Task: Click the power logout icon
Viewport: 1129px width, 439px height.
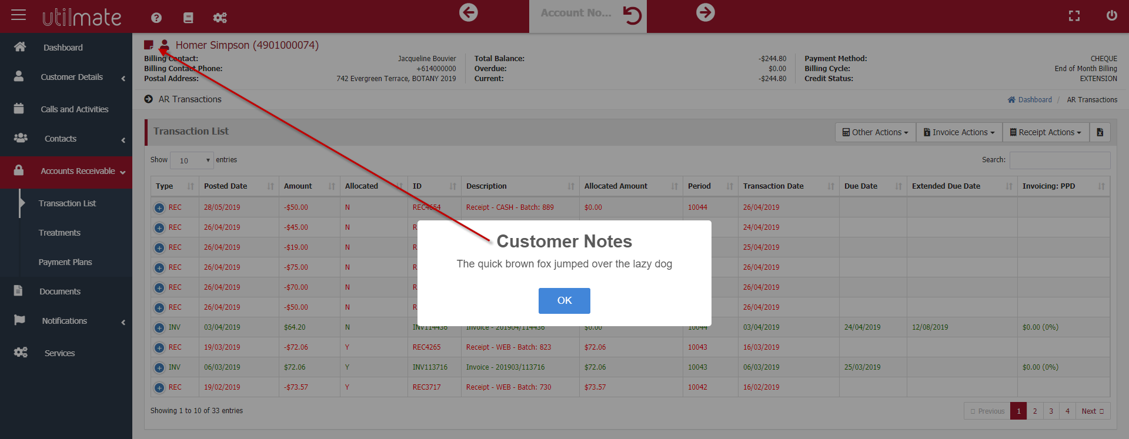Action: (1111, 15)
